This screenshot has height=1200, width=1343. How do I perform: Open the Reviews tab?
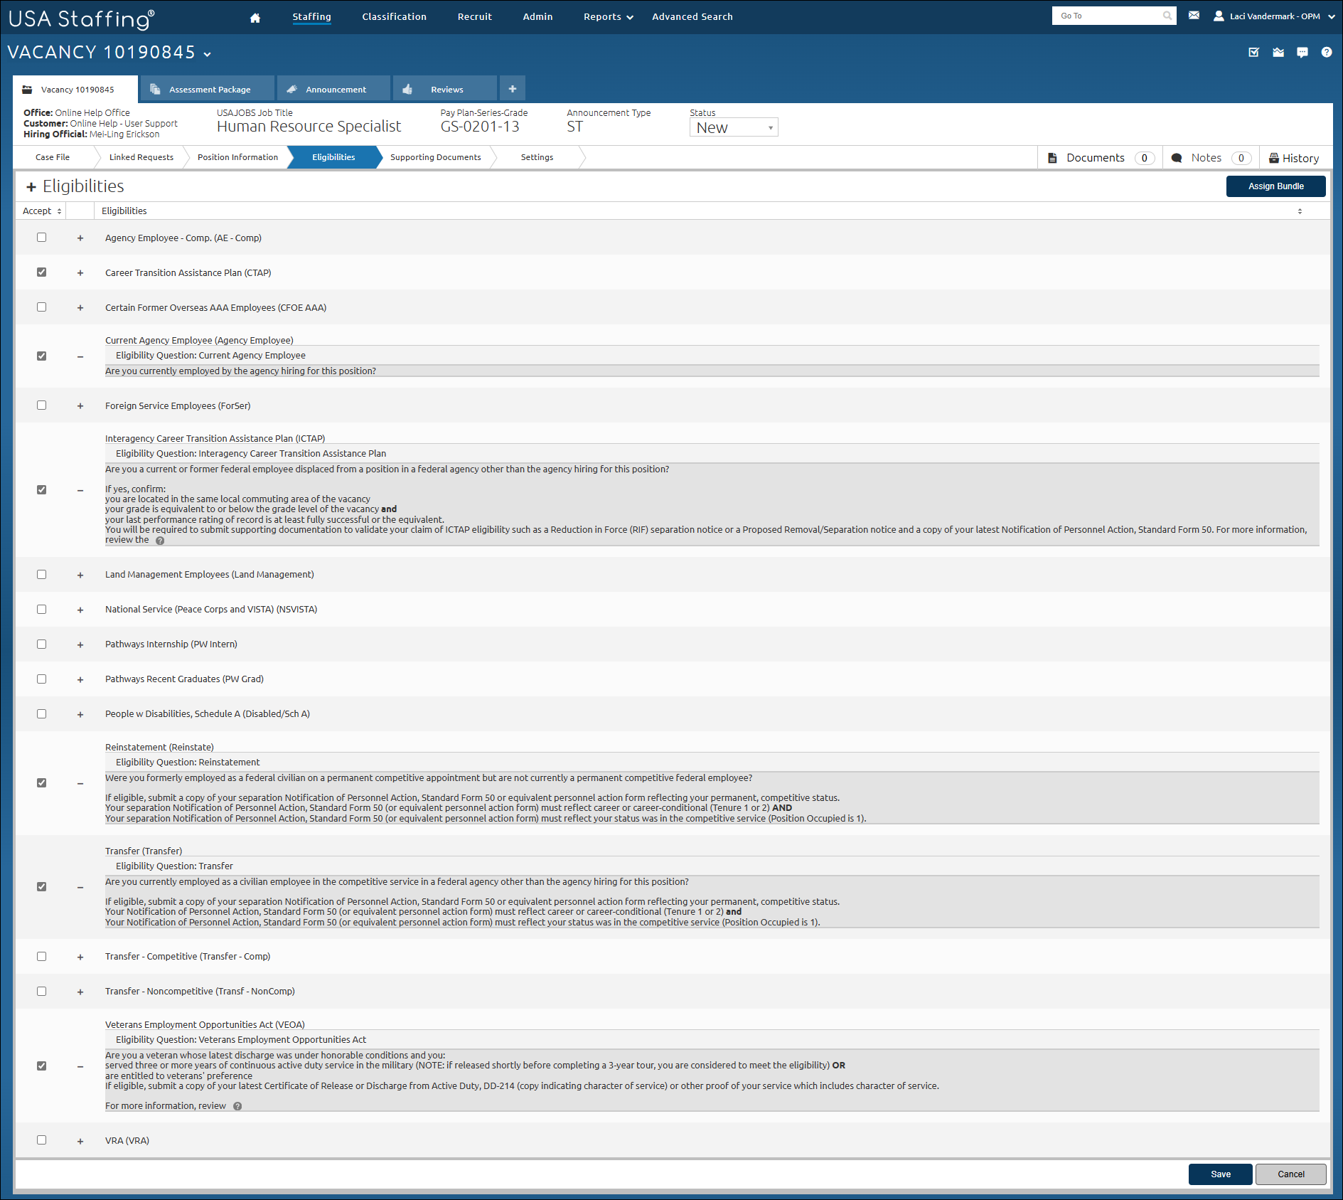(x=445, y=90)
